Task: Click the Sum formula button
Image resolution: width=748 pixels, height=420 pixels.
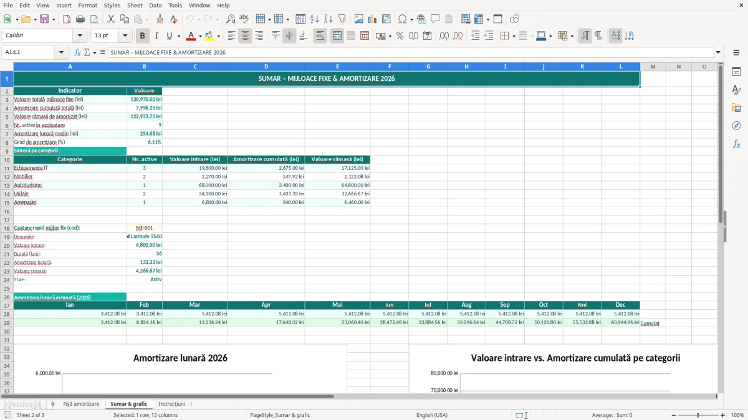Action: click(87, 52)
